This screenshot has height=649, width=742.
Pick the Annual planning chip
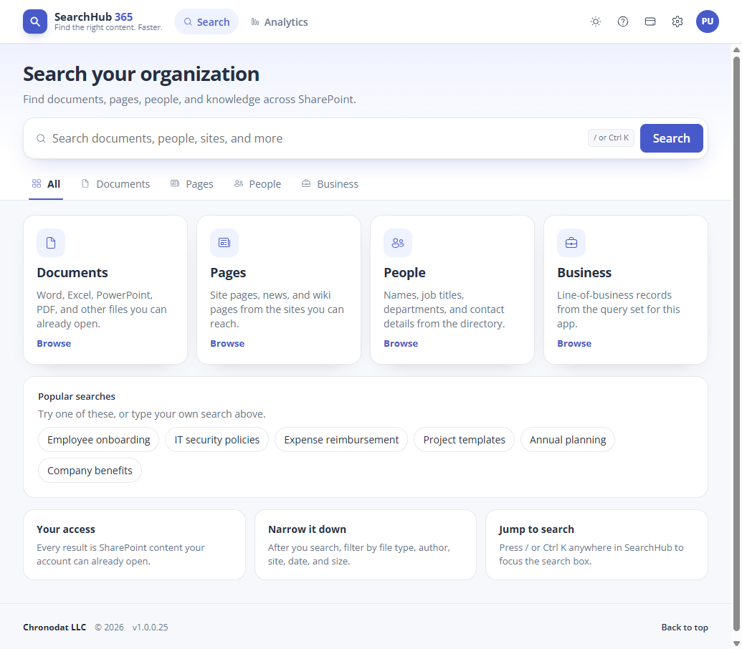click(568, 440)
